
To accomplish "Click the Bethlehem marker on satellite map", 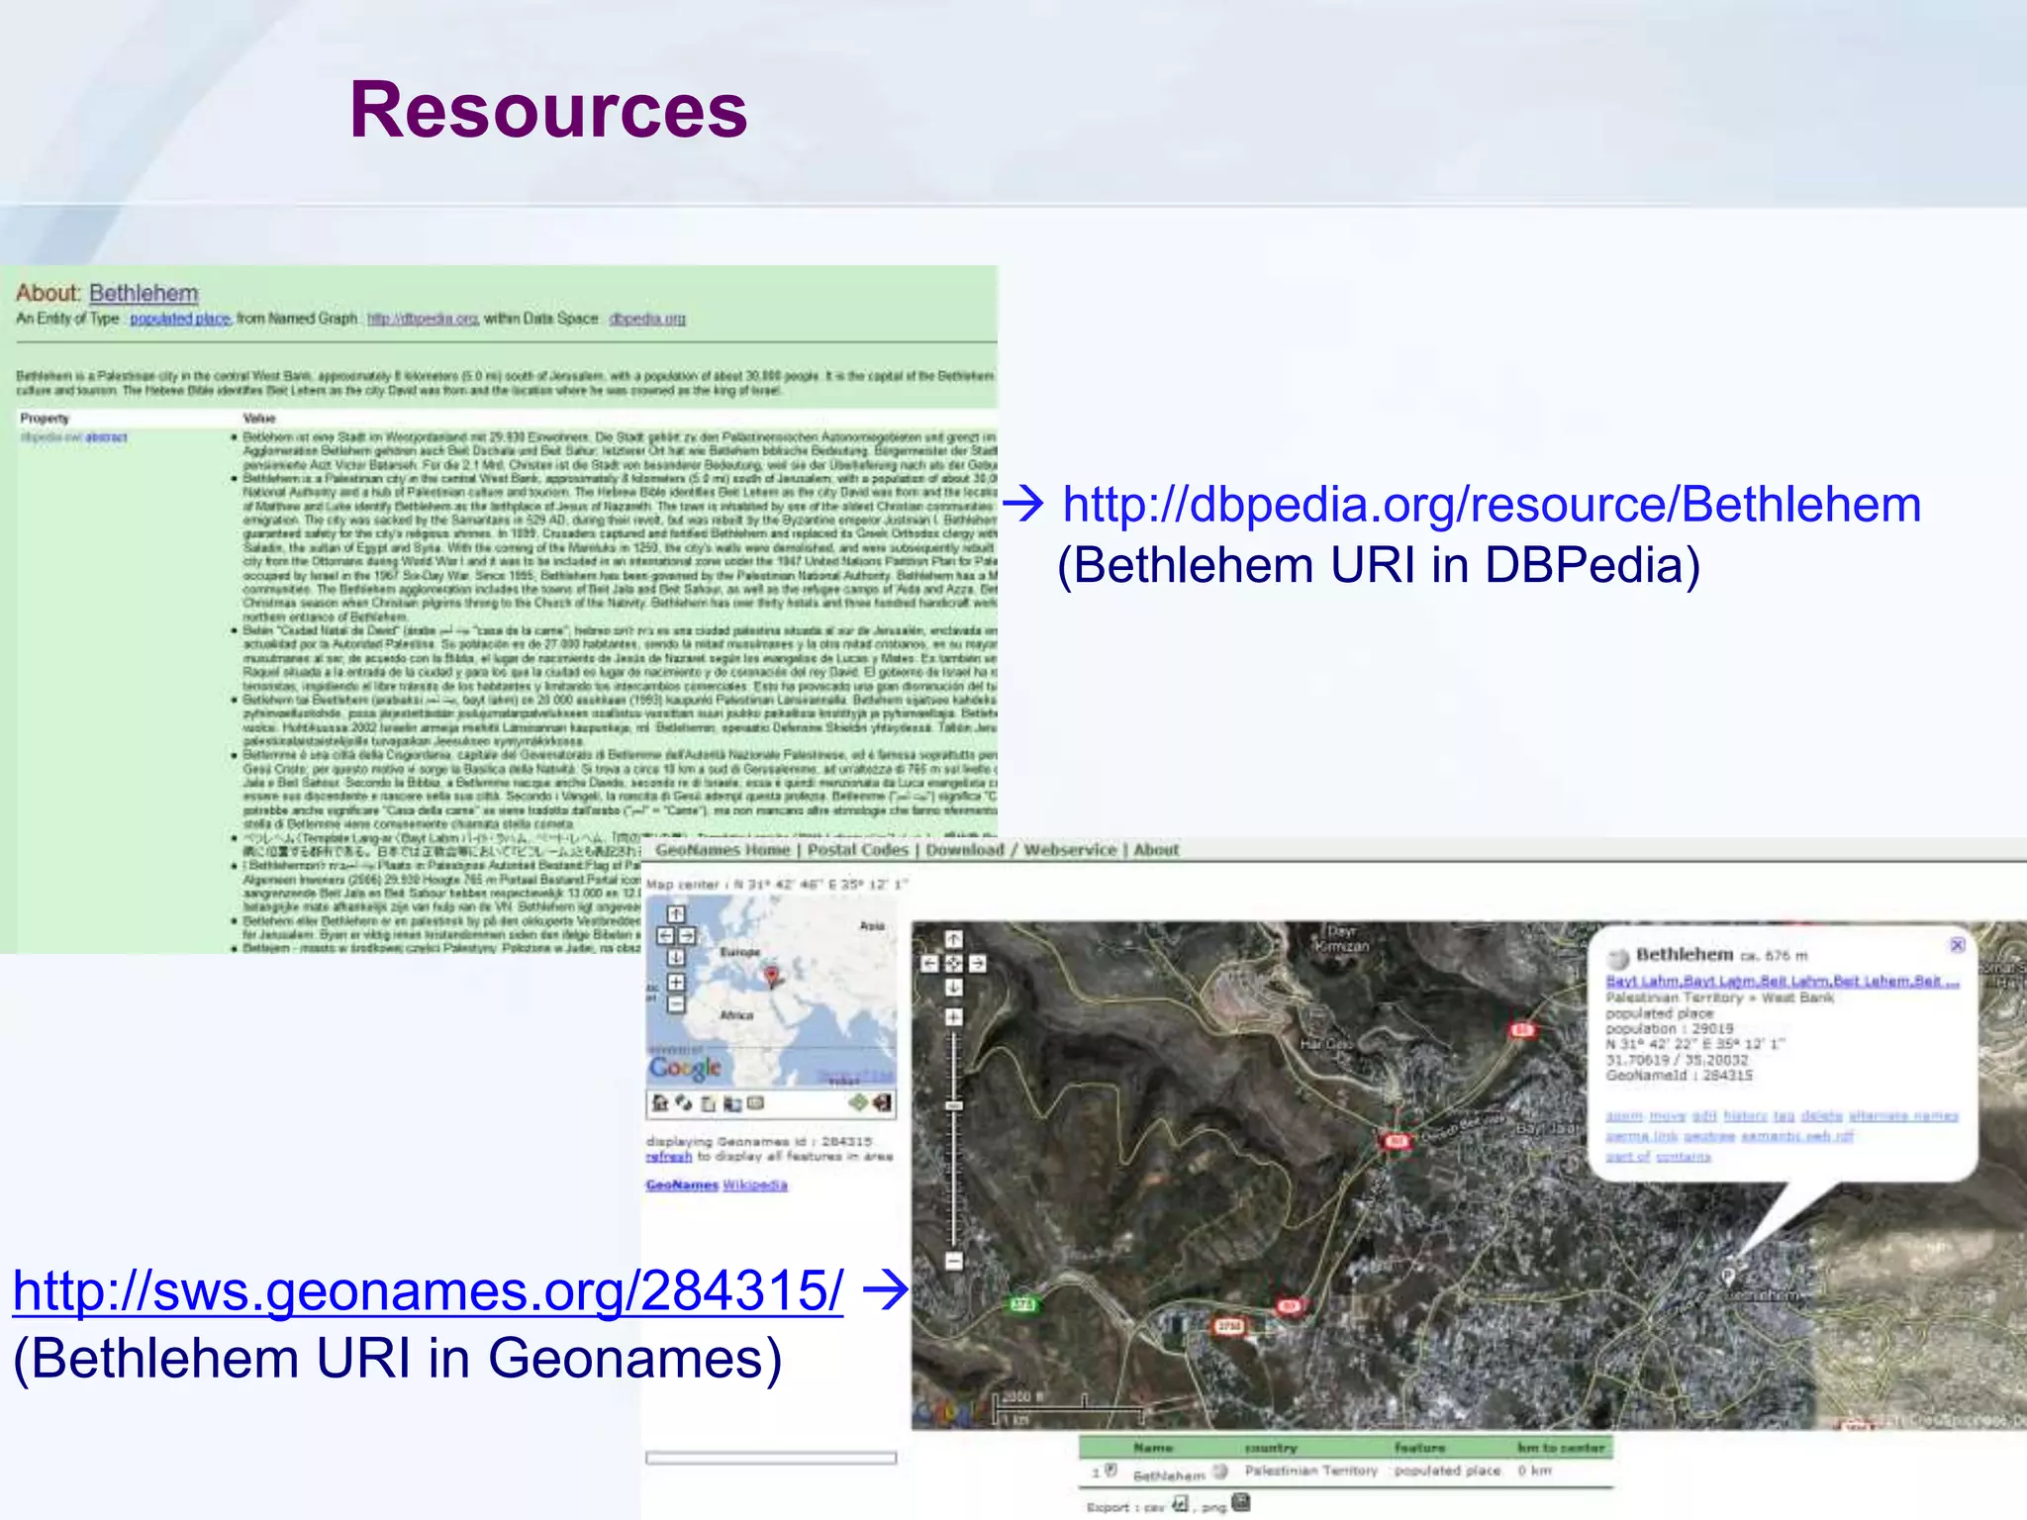I will pyautogui.click(x=1729, y=1276).
